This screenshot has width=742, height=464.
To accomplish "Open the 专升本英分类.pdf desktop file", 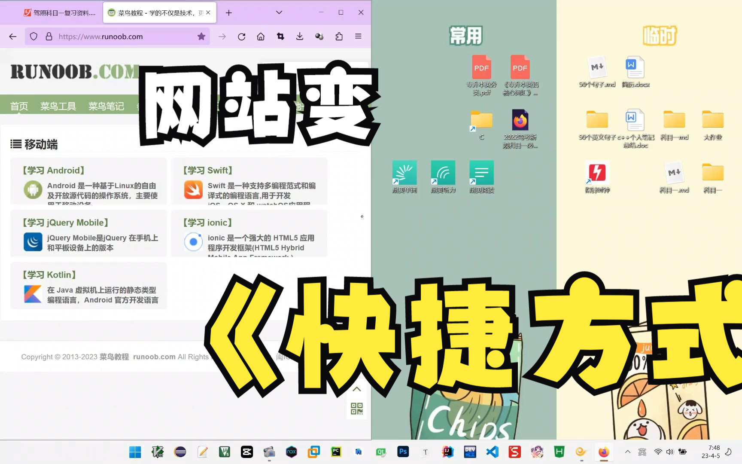I will tap(481, 75).
